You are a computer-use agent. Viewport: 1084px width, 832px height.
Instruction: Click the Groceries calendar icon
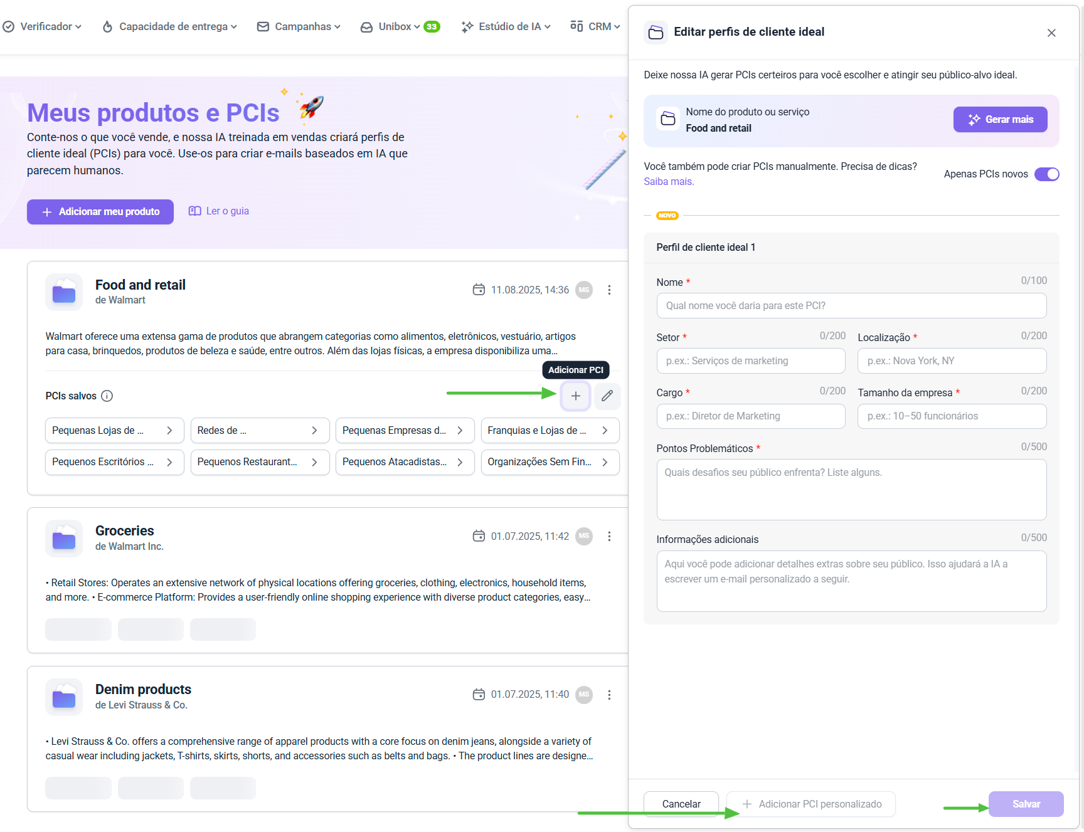pyautogui.click(x=479, y=536)
